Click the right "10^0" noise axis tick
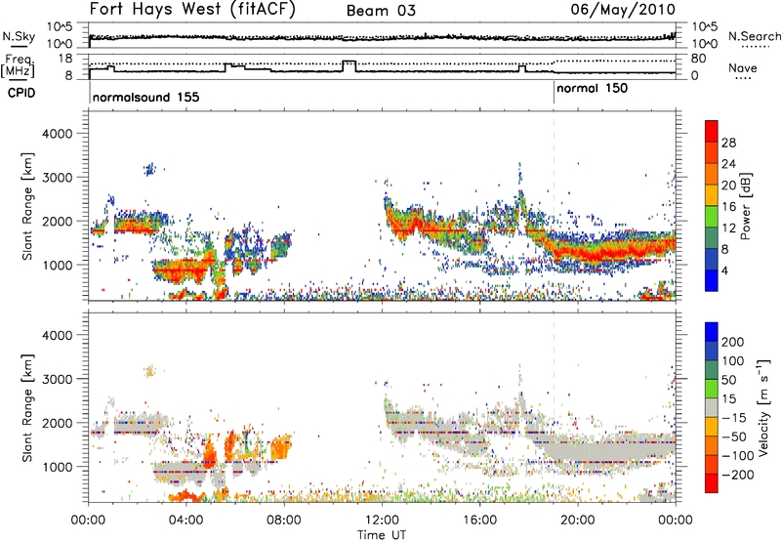This screenshot has width=781, height=541. [704, 44]
